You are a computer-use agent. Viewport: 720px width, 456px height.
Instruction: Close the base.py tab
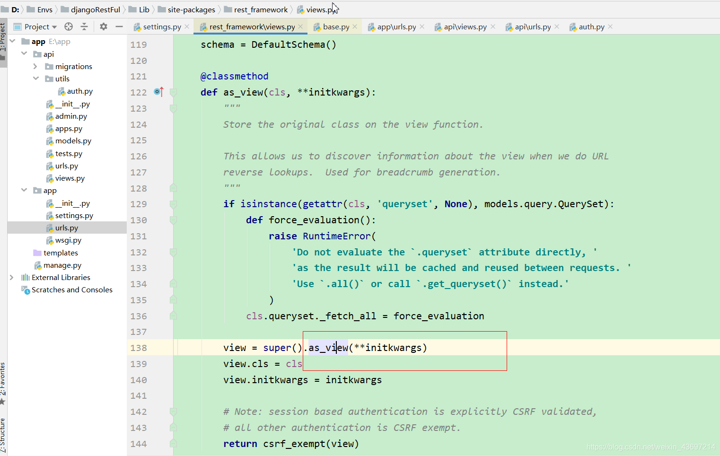pos(355,26)
